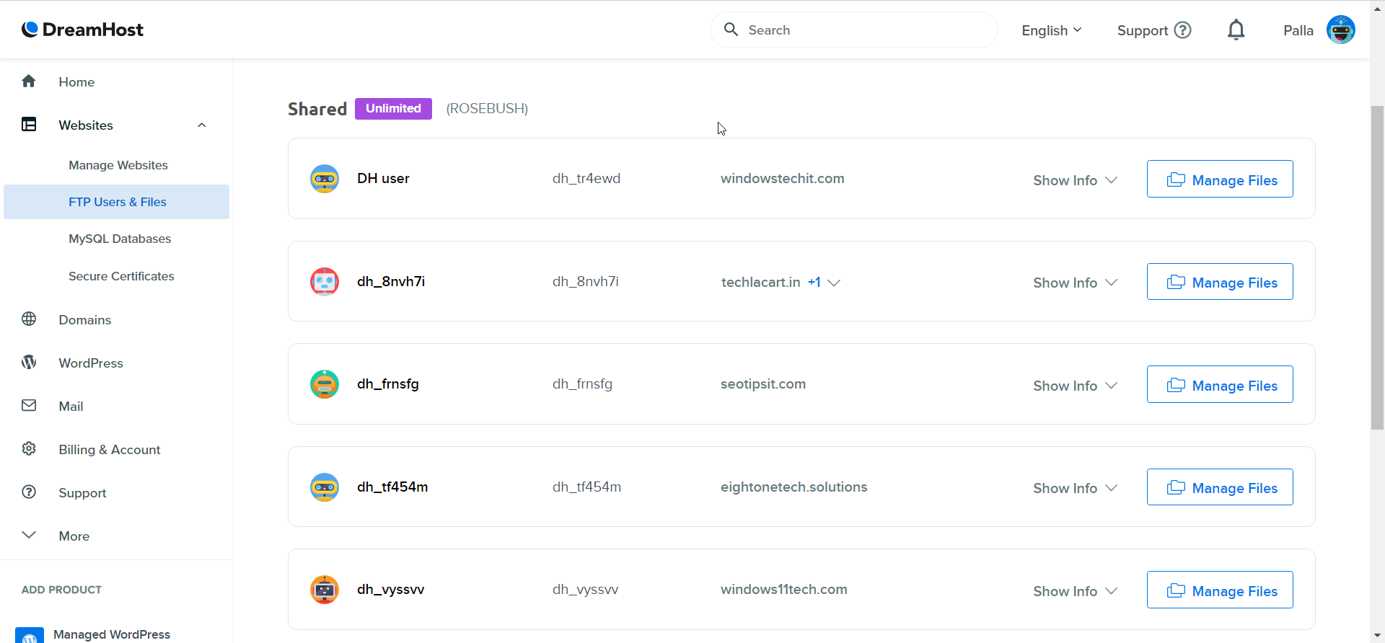Click the Palla account name

click(x=1298, y=30)
